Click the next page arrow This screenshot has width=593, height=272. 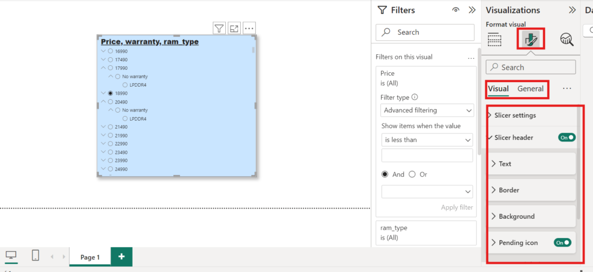click(64, 256)
